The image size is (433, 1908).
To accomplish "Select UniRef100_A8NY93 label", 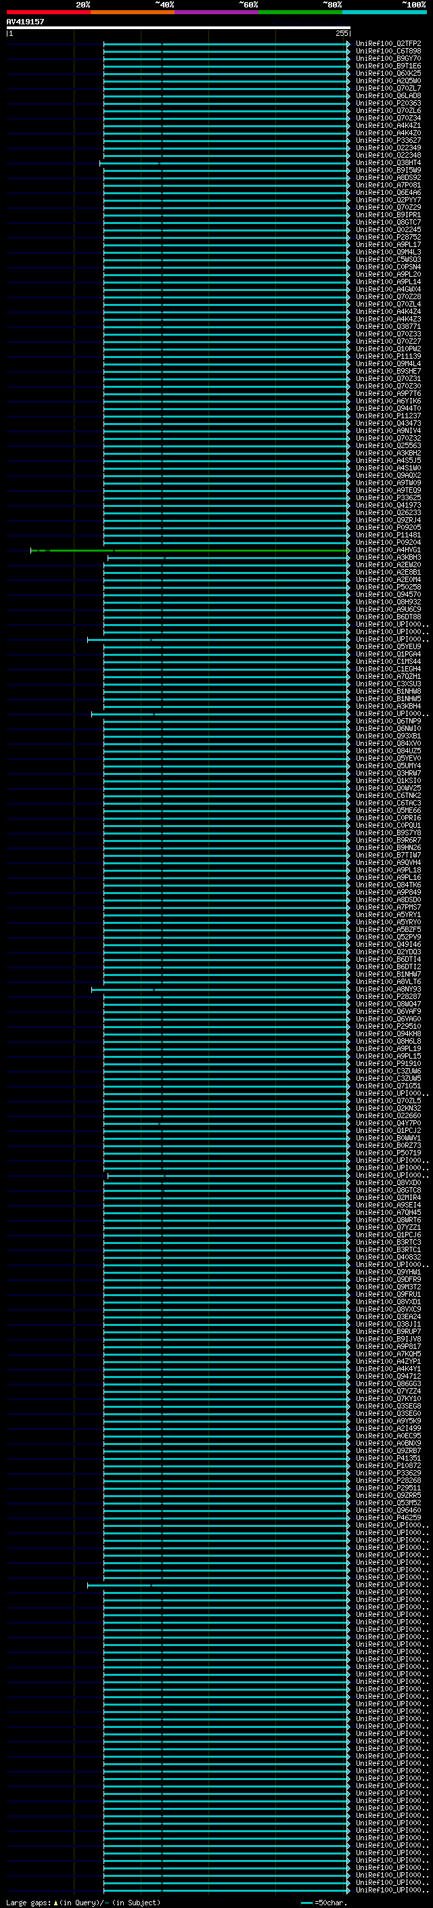I will (388, 989).
